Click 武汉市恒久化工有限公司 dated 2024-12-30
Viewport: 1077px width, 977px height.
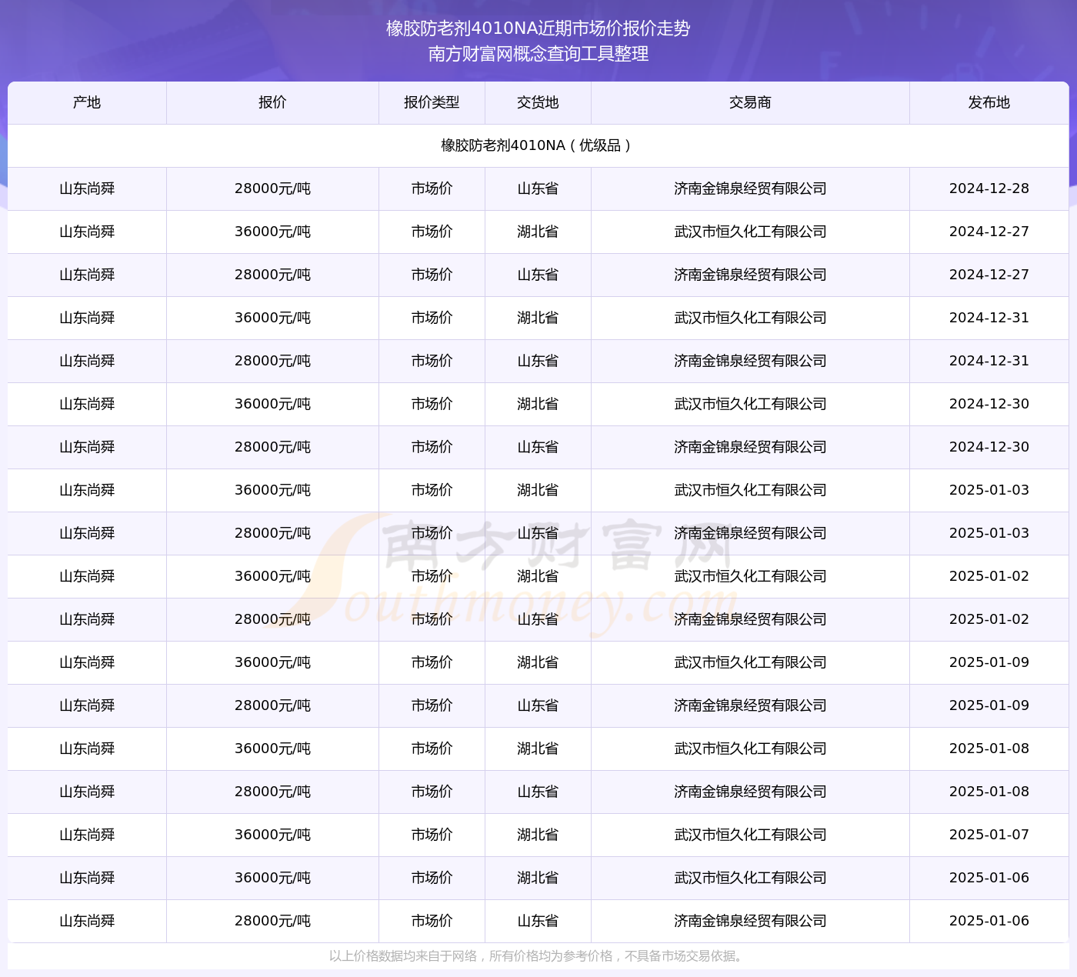pos(750,404)
